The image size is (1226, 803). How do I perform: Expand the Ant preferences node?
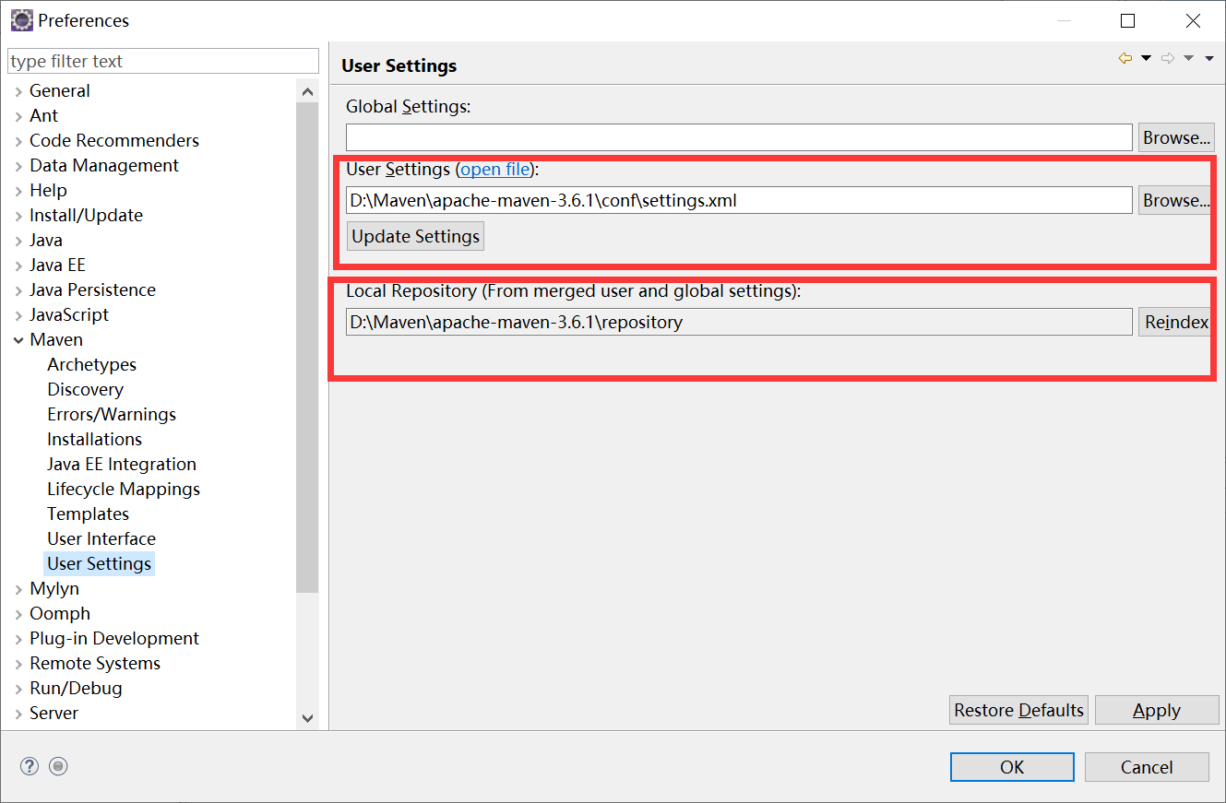tap(19, 116)
